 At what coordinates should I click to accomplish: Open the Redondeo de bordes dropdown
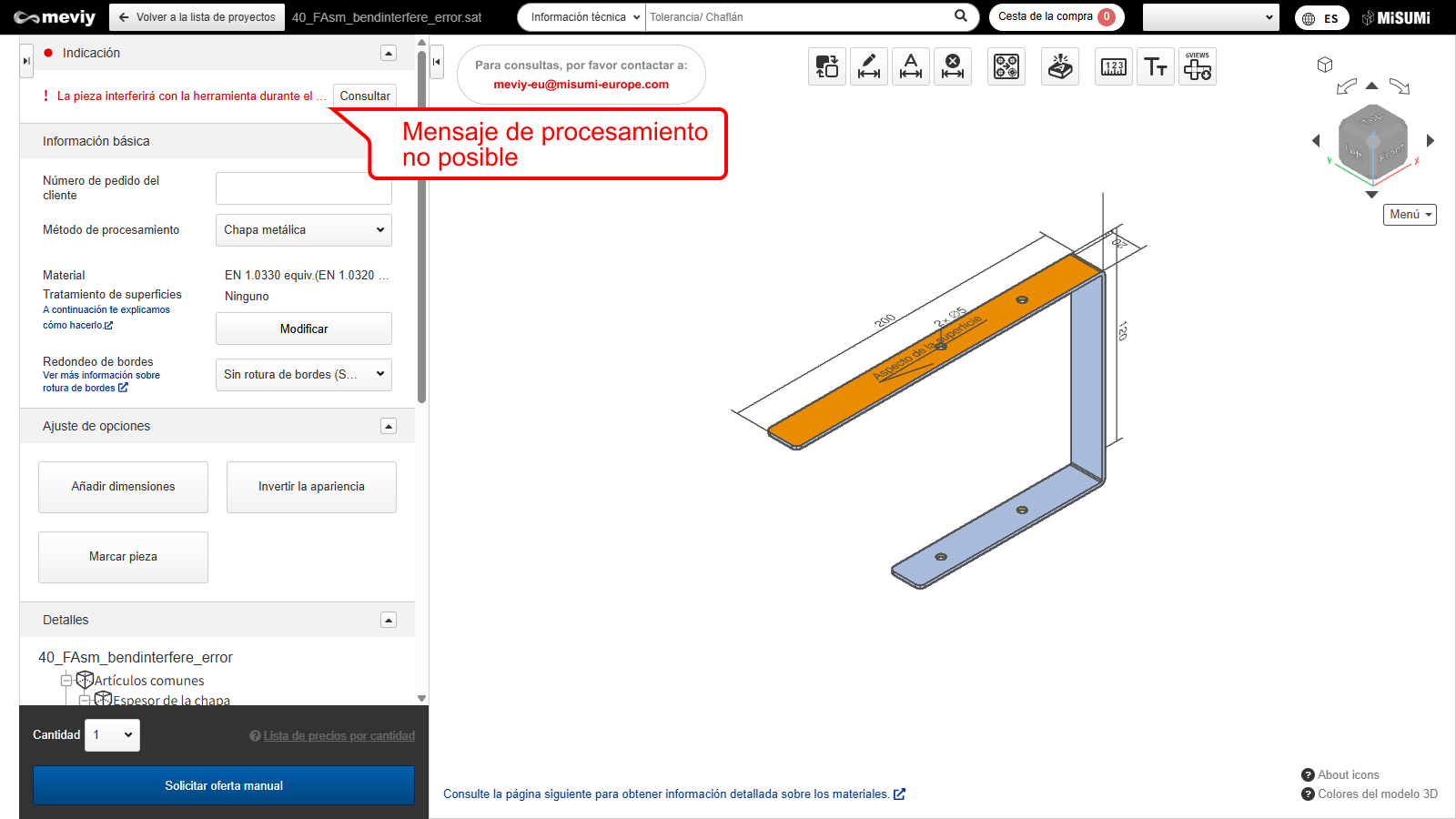click(x=304, y=374)
